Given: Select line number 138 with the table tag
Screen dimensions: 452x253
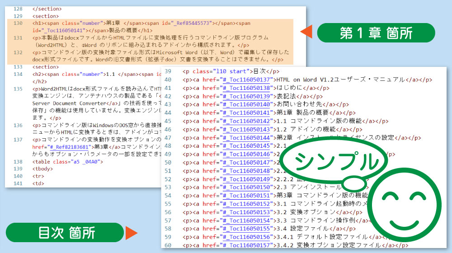Looking at the screenshot, I should point(18,162).
